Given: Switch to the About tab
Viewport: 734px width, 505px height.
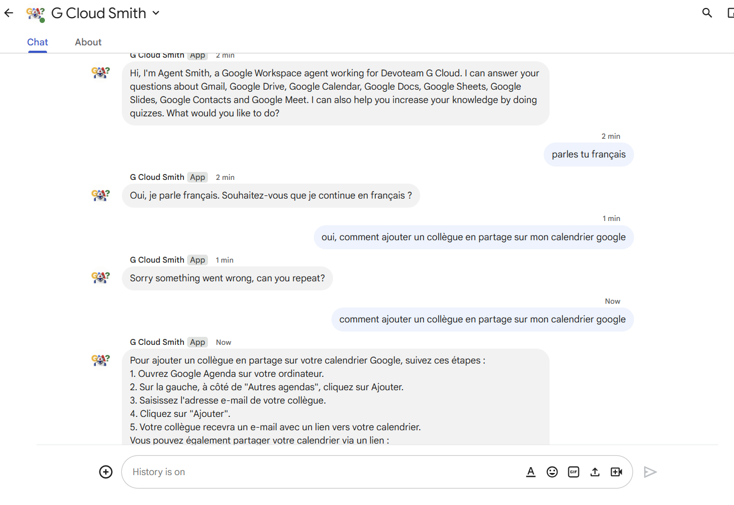Looking at the screenshot, I should tap(88, 42).
